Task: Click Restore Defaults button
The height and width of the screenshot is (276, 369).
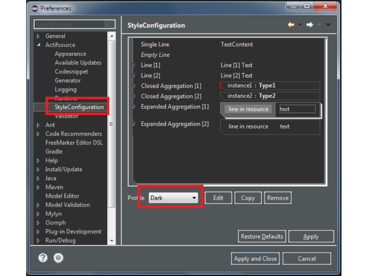Action: [x=262, y=237]
